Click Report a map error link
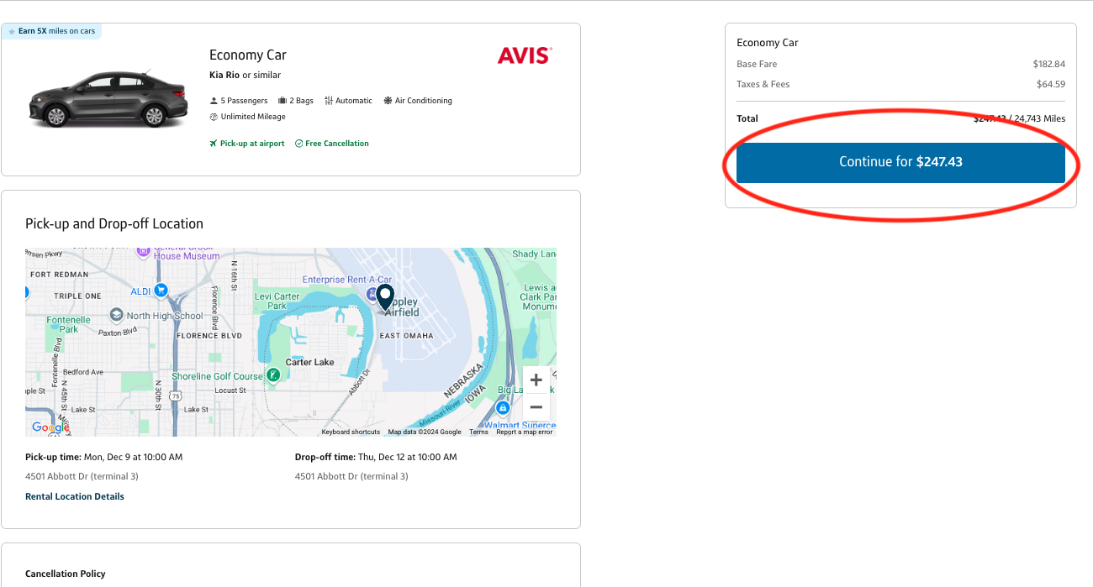The image size is (1093, 587). pyautogui.click(x=525, y=432)
